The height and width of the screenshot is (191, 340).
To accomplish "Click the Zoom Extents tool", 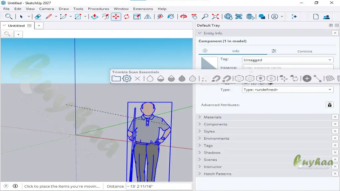I will tap(215, 17).
